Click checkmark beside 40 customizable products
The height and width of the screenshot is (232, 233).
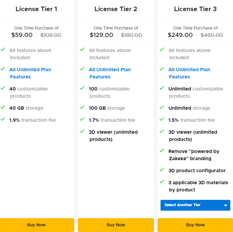[3, 88]
